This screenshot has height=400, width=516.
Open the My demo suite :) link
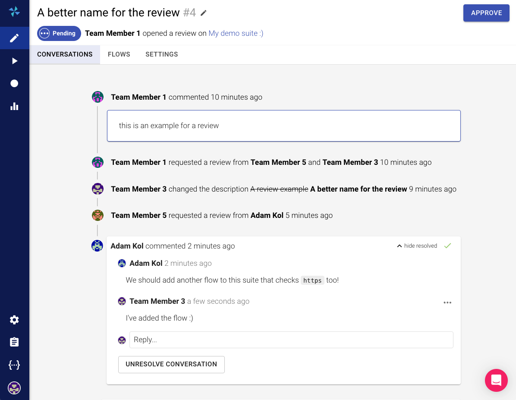pyautogui.click(x=236, y=33)
